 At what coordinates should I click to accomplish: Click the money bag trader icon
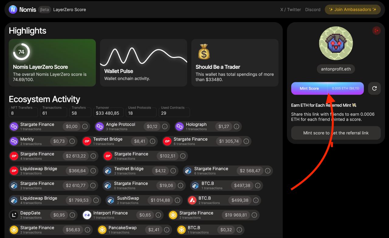pyautogui.click(x=204, y=52)
